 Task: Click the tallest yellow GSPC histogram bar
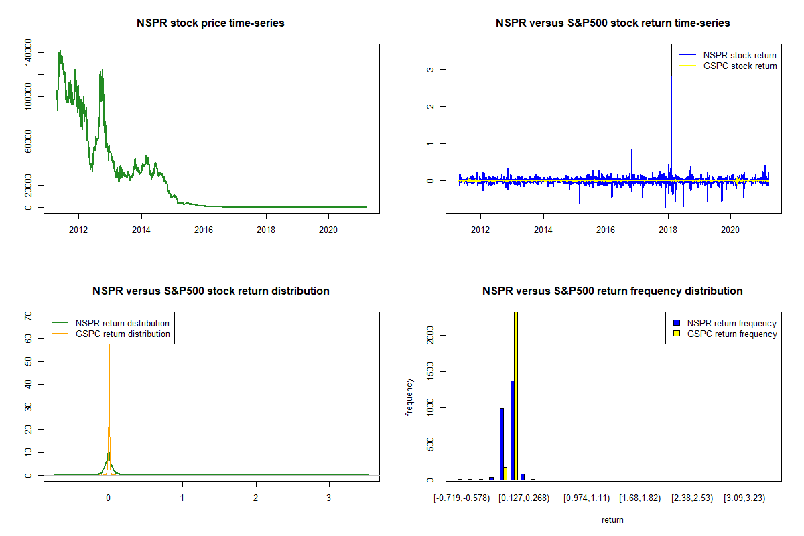click(x=516, y=395)
